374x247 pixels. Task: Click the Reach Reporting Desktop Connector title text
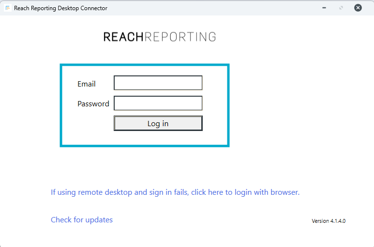pos(60,8)
